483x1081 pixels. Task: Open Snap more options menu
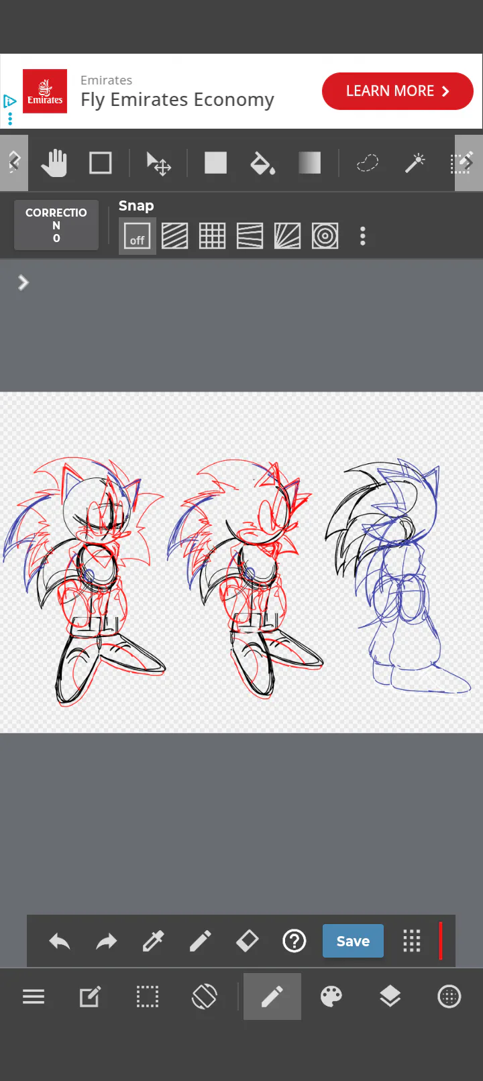[x=363, y=236]
